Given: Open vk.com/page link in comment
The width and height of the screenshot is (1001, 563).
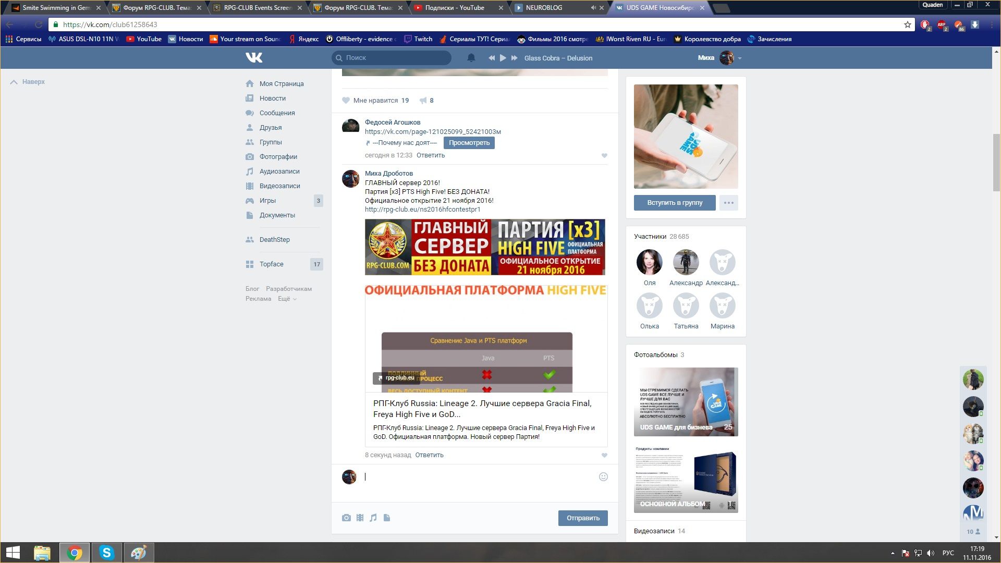Looking at the screenshot, I should 433,132.
